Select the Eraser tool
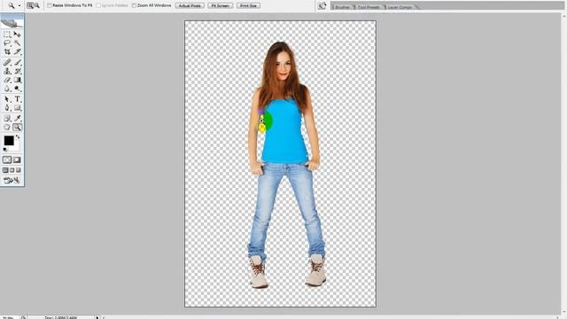This screenshot has height=319, width=567. coord(7,80)
